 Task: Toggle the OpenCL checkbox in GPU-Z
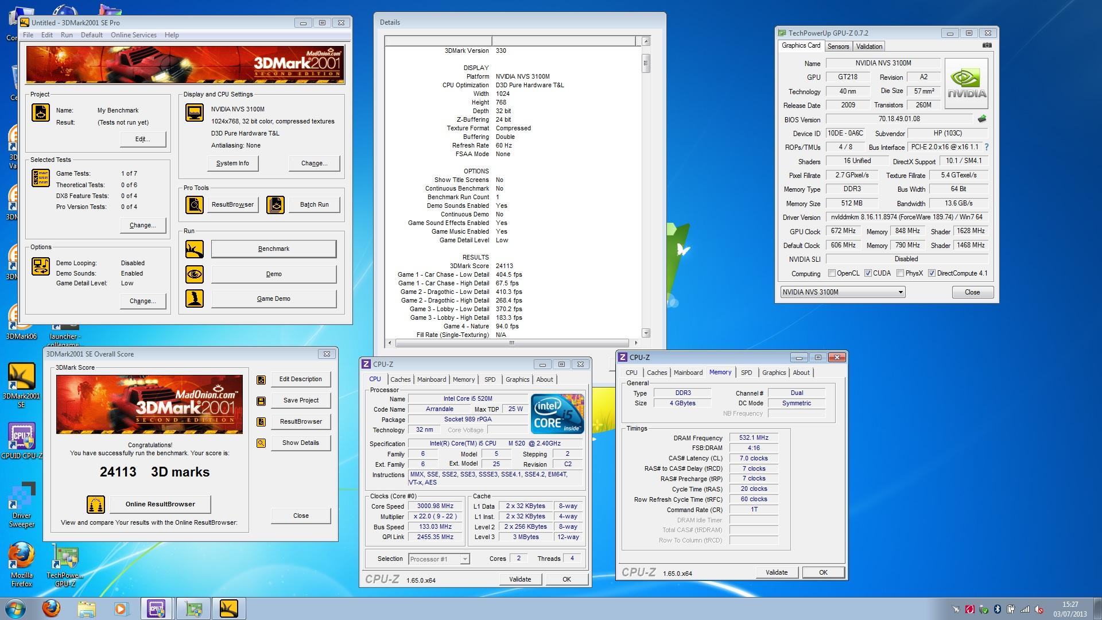click(x=831, y=273)
